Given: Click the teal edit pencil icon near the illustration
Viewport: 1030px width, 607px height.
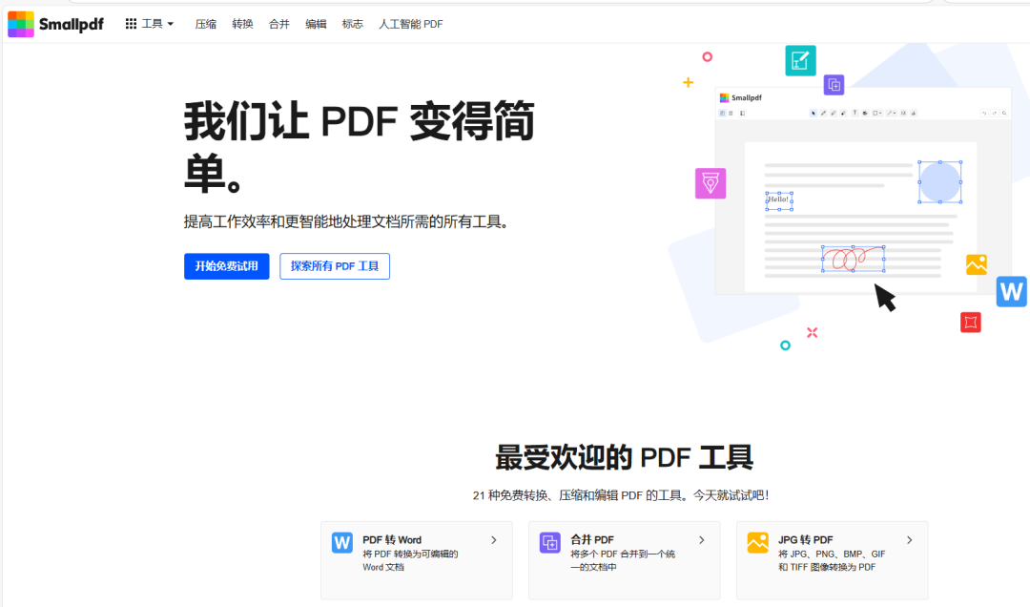Looking at the screenshot, I should pyautogui.click(x=800, y=60).
